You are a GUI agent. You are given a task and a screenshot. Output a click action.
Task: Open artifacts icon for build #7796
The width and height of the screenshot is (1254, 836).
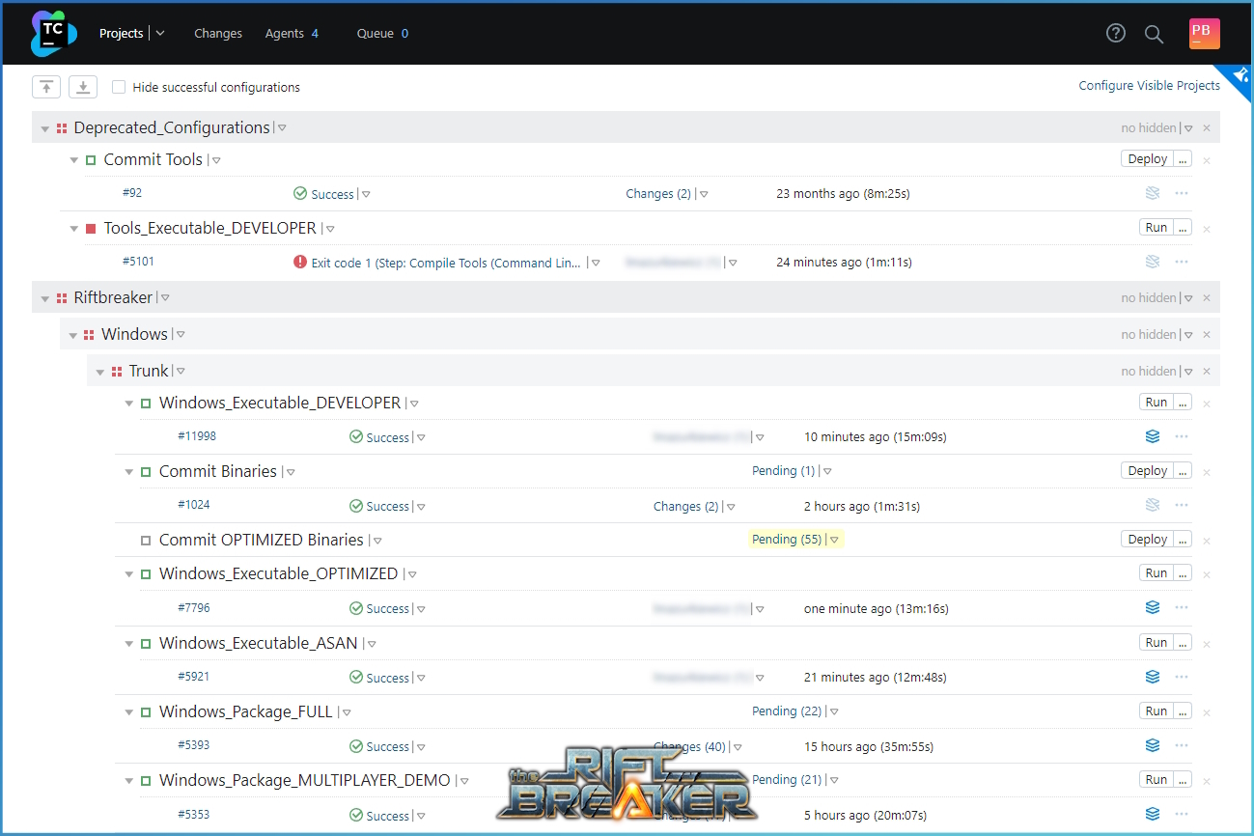coord(1152,607)
